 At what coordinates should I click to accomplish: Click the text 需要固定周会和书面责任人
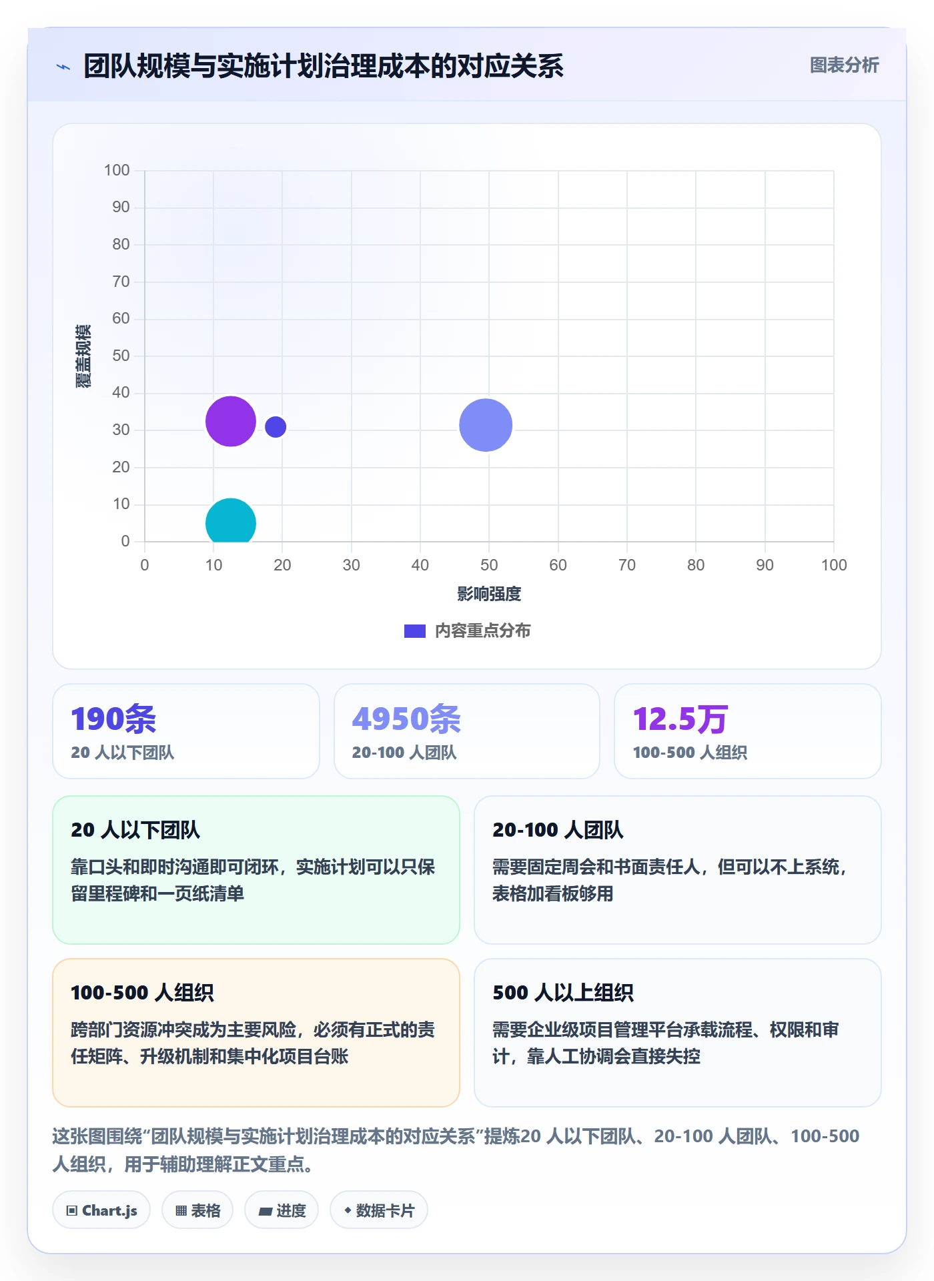pos(596,867)
